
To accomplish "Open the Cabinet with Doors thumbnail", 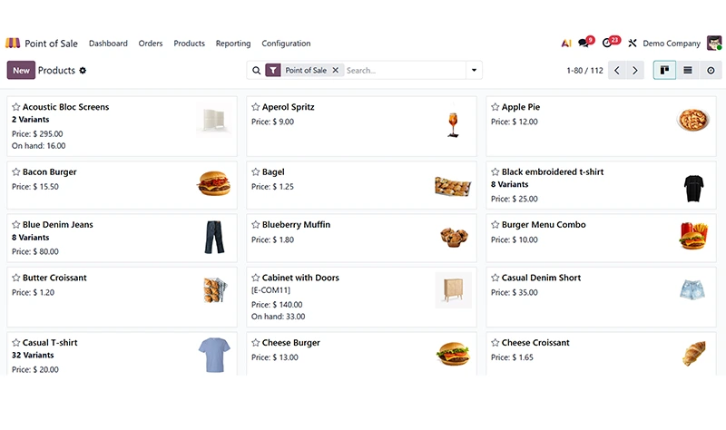I will (453, 289).
